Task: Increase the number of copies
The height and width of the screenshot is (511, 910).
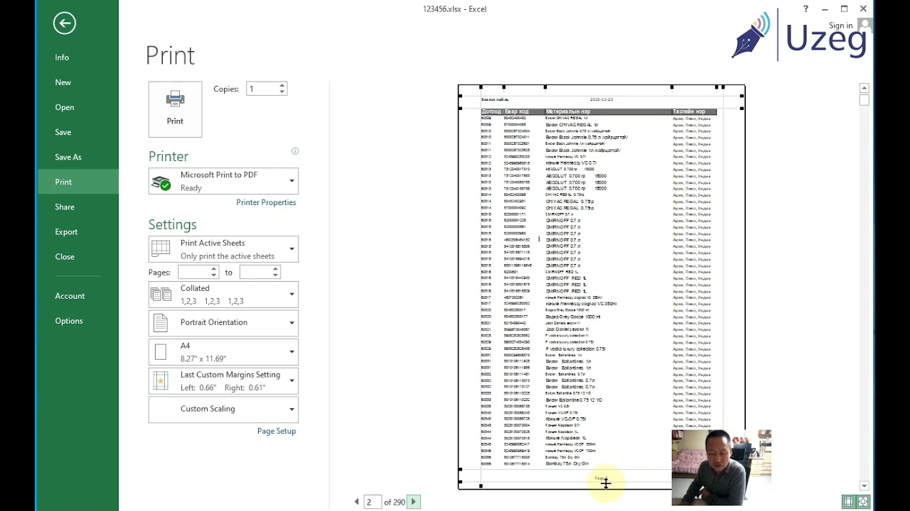Action: [x=282, y=86]
